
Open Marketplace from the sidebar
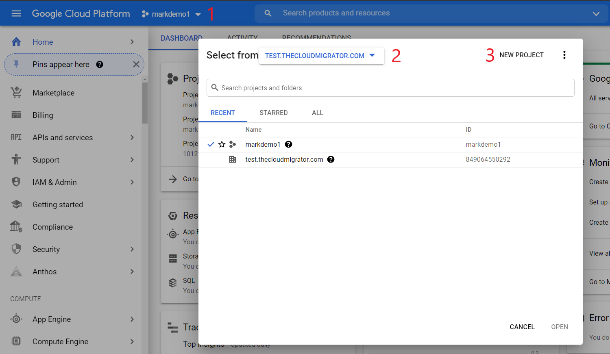(x=53, y=93)
